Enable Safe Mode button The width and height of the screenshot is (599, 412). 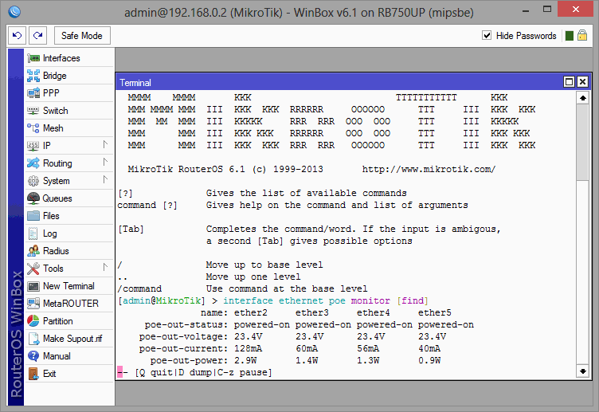click(x=82, y=36)
